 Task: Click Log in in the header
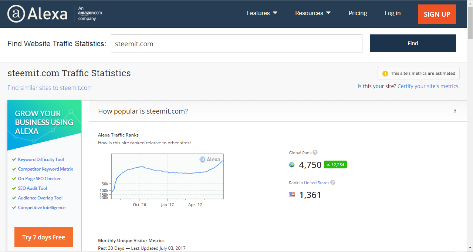[x=393, y=13]
